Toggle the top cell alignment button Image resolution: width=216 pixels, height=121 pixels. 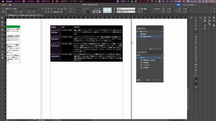(55, 9)
